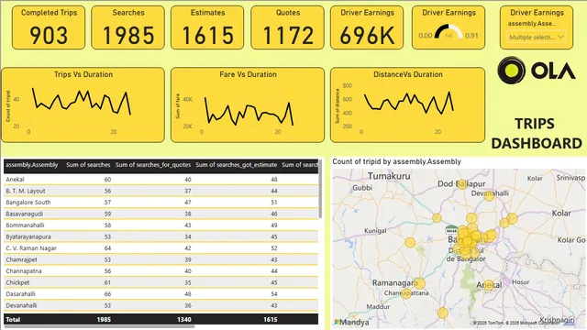
Task: Click the 64 searches value for C. V. Raman Nagar
Action: (107, 248)
